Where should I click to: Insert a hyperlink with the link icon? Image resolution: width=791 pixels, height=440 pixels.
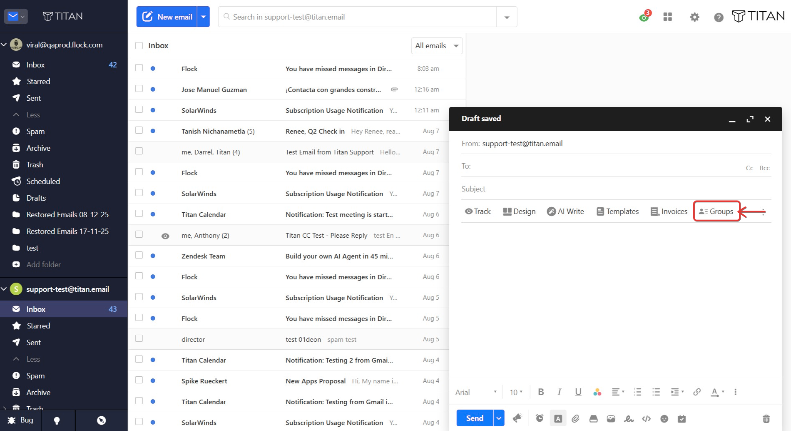(x=697, y=392)
